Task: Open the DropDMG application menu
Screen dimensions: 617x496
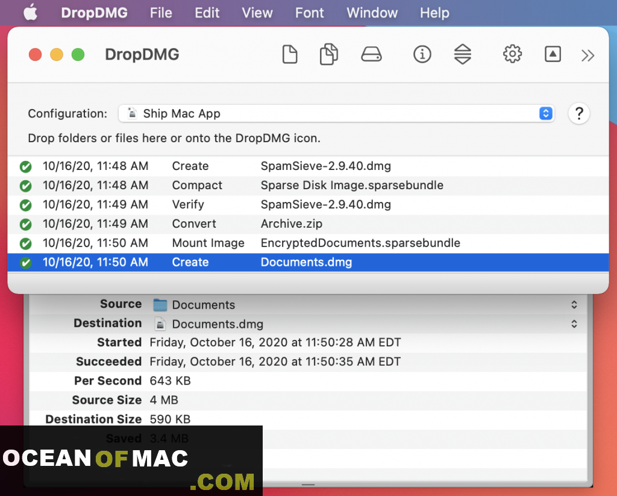Action: pyautogui.click(x=95, y=13)
